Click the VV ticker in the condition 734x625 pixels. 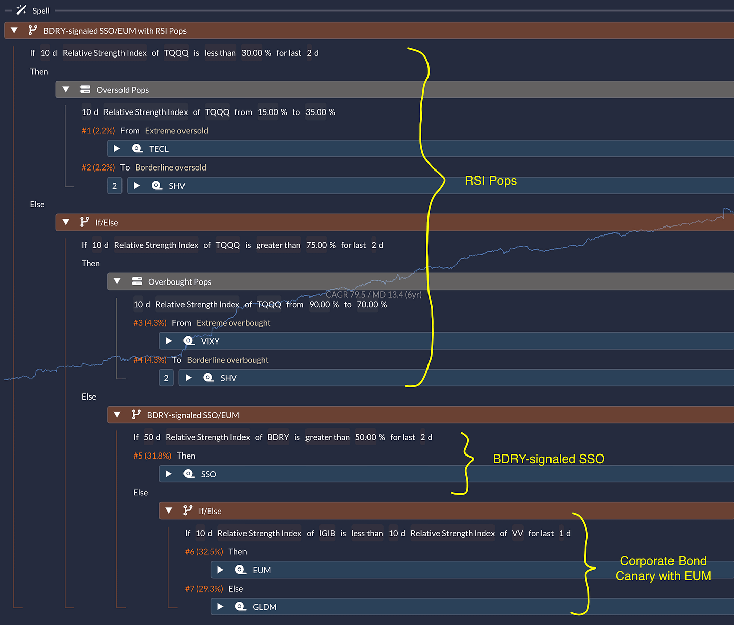(x=518, y=533)
